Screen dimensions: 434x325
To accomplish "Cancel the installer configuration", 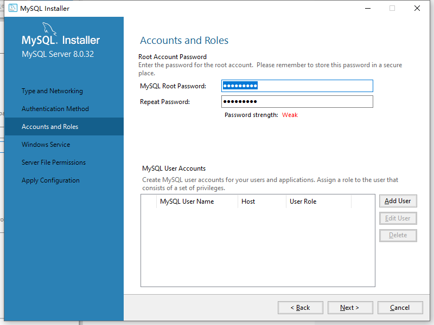I will click(x=400, y=308).
